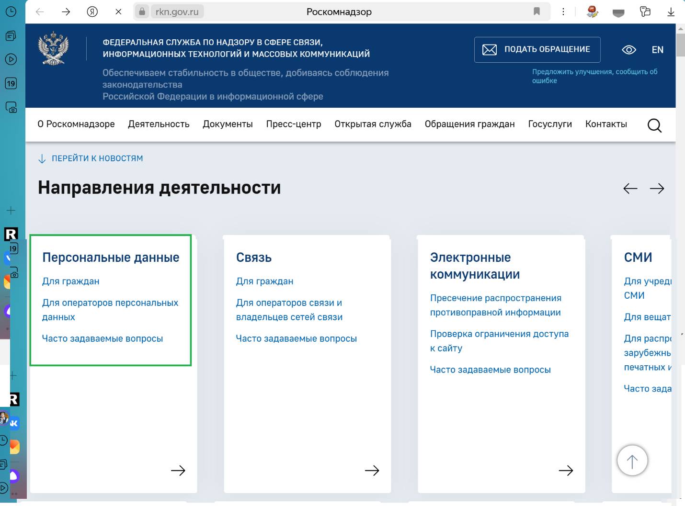This screenshot has width=685, height=506.
Task: Switch site language to EN
Action: (x=657, y=50)
